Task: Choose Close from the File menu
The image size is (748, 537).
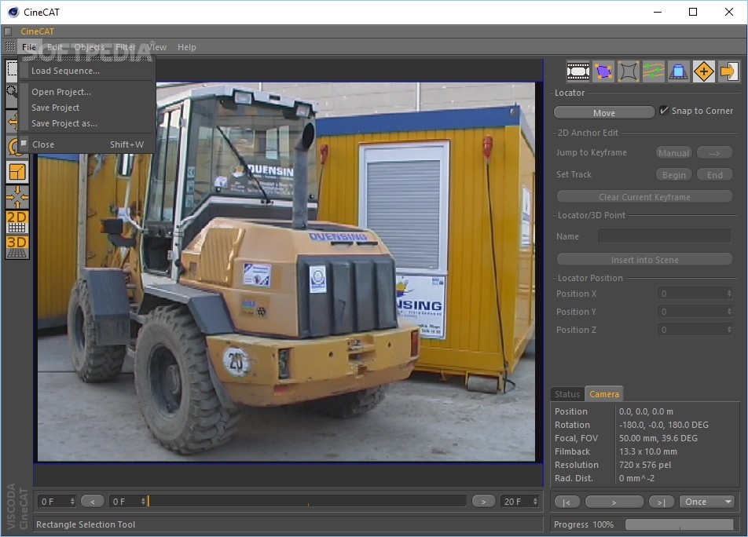Action: click(86, 144)
